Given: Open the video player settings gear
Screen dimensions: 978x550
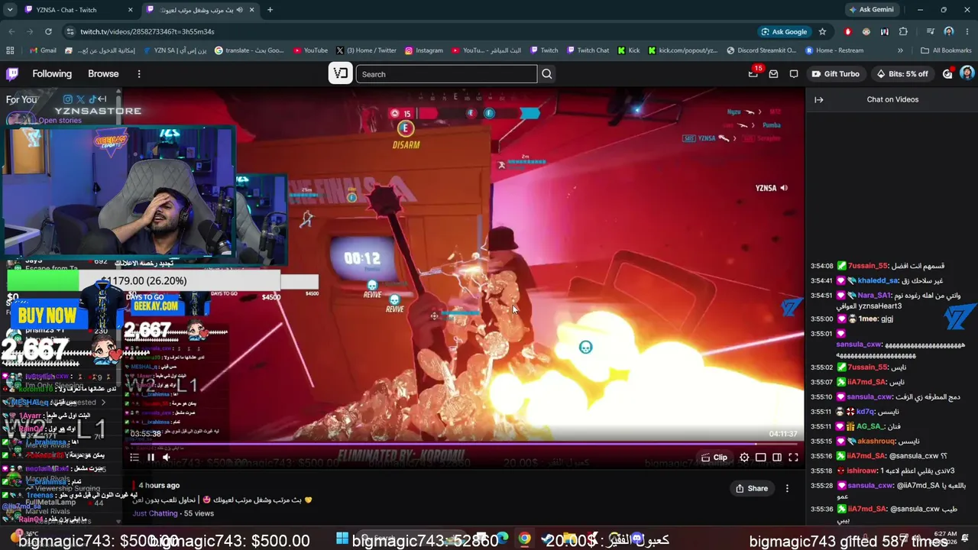Looking at the screenshot, I should tap(744, 458).
